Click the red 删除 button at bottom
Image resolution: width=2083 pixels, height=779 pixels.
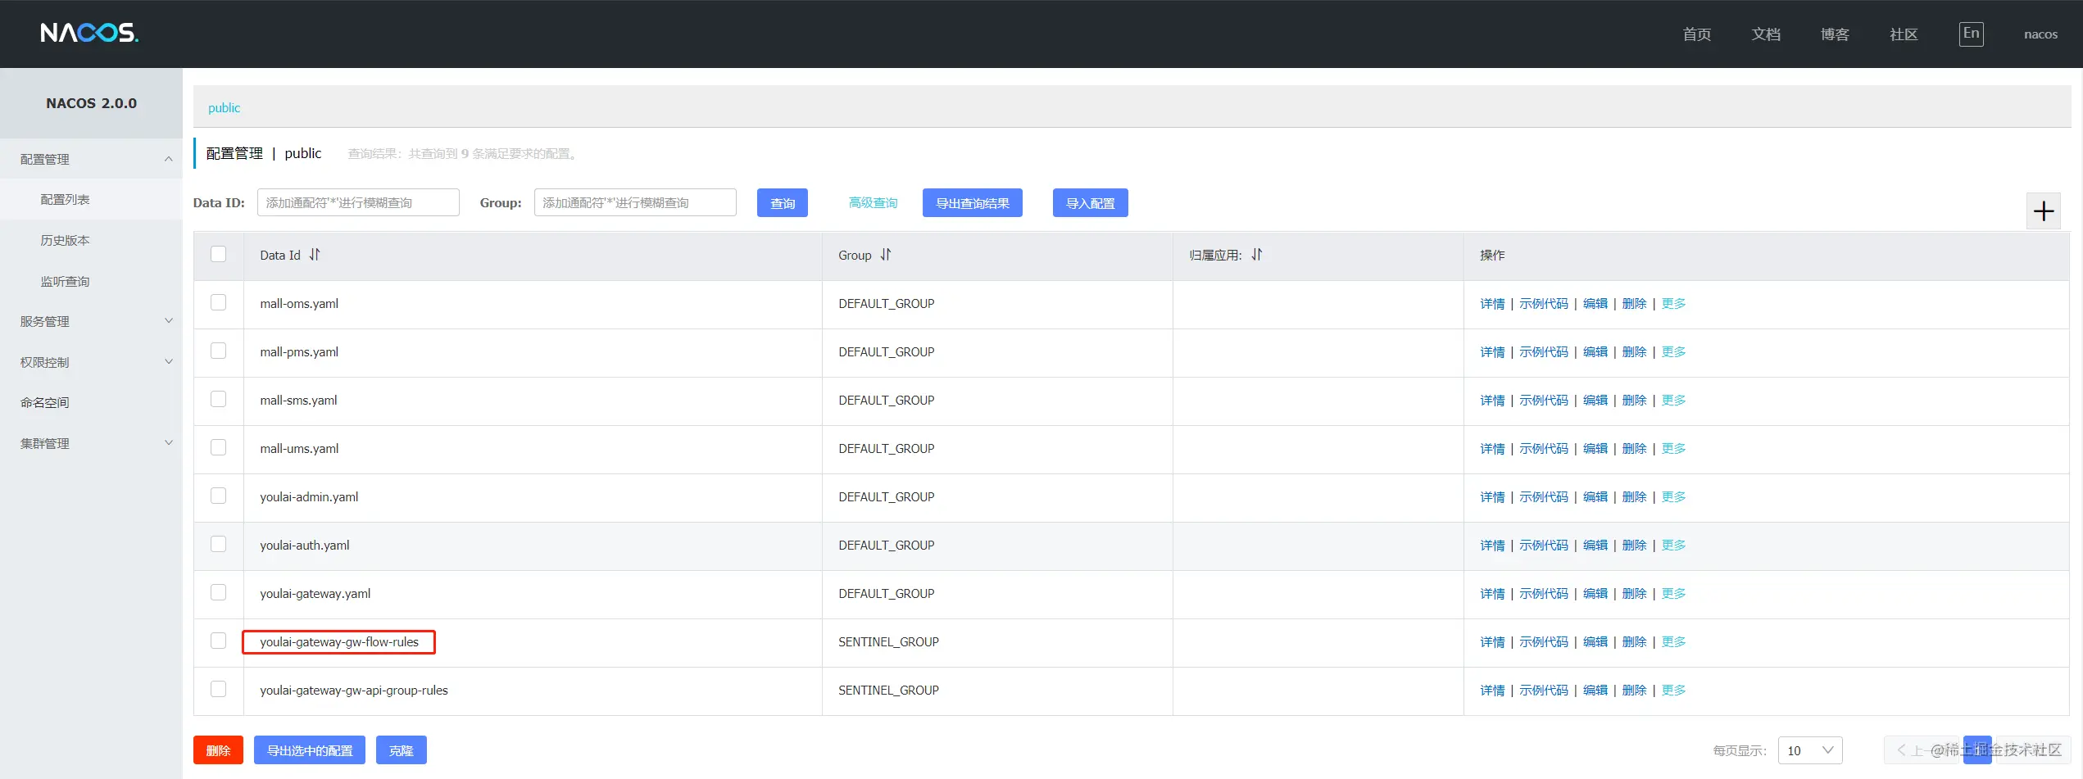point(218,750)
